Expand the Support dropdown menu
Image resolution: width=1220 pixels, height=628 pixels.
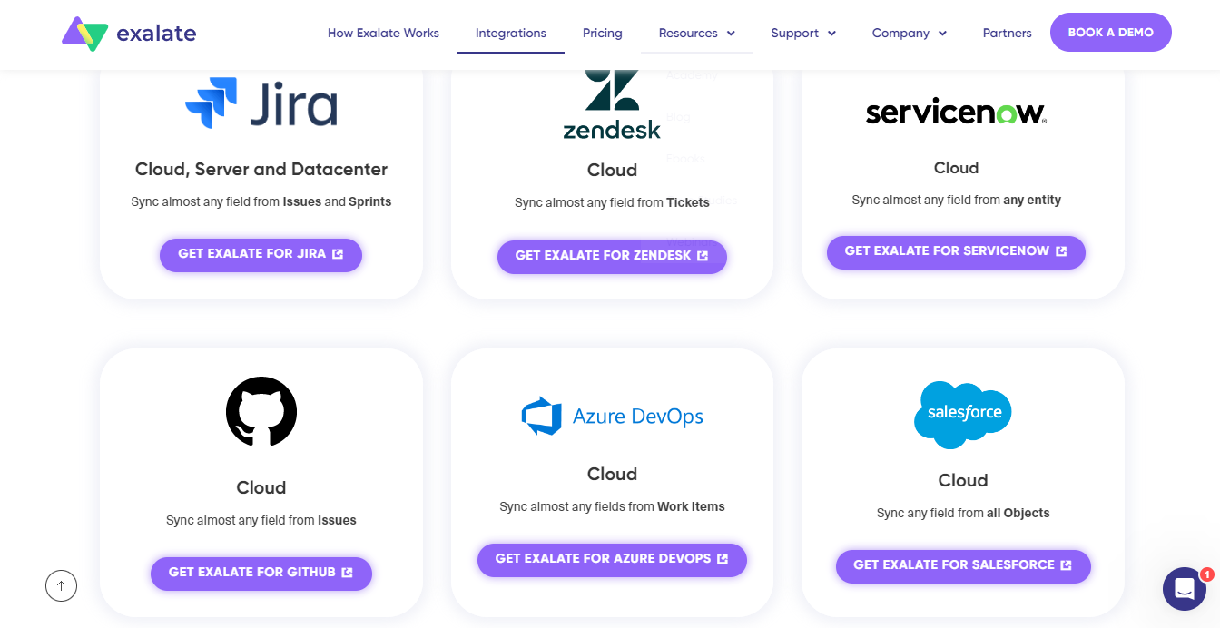pyautogui.click(x=803, y=34)
